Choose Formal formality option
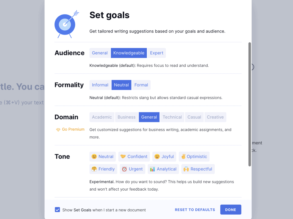This screenshot has width=293, height=219. click(x=141, y=85)
